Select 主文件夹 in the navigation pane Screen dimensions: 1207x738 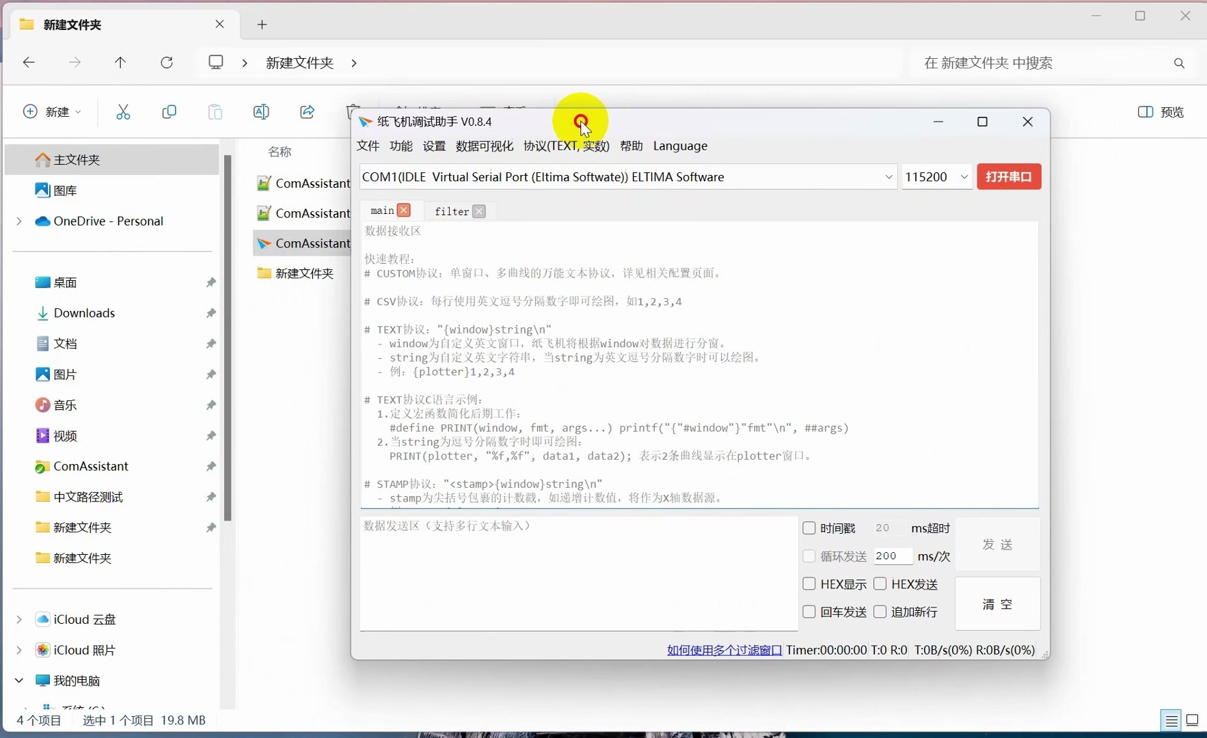[112, 160]
